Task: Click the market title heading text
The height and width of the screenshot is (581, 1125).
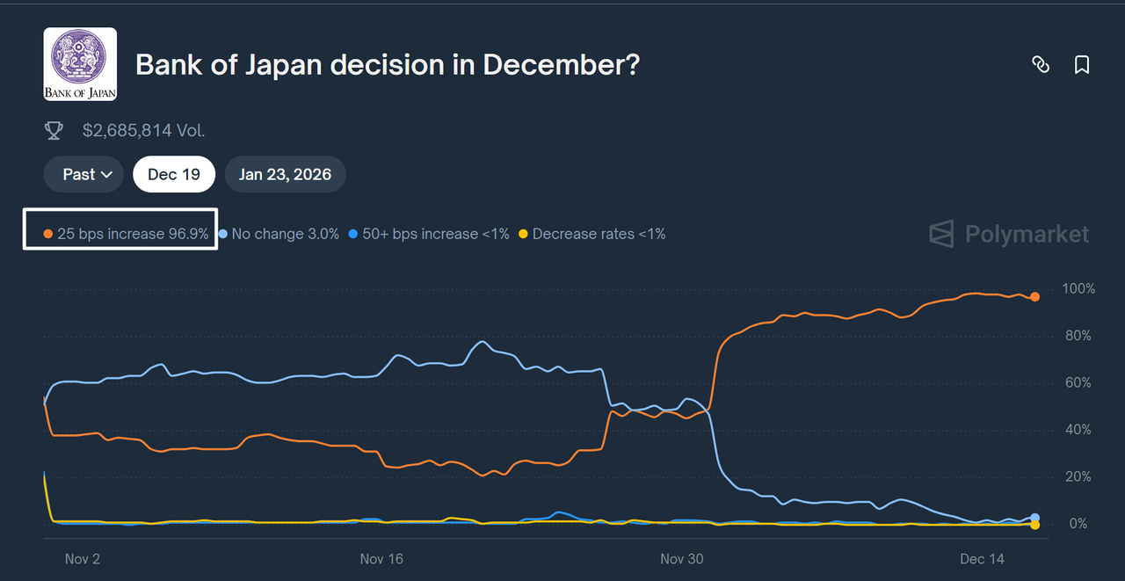Action: tap(387, 64)
